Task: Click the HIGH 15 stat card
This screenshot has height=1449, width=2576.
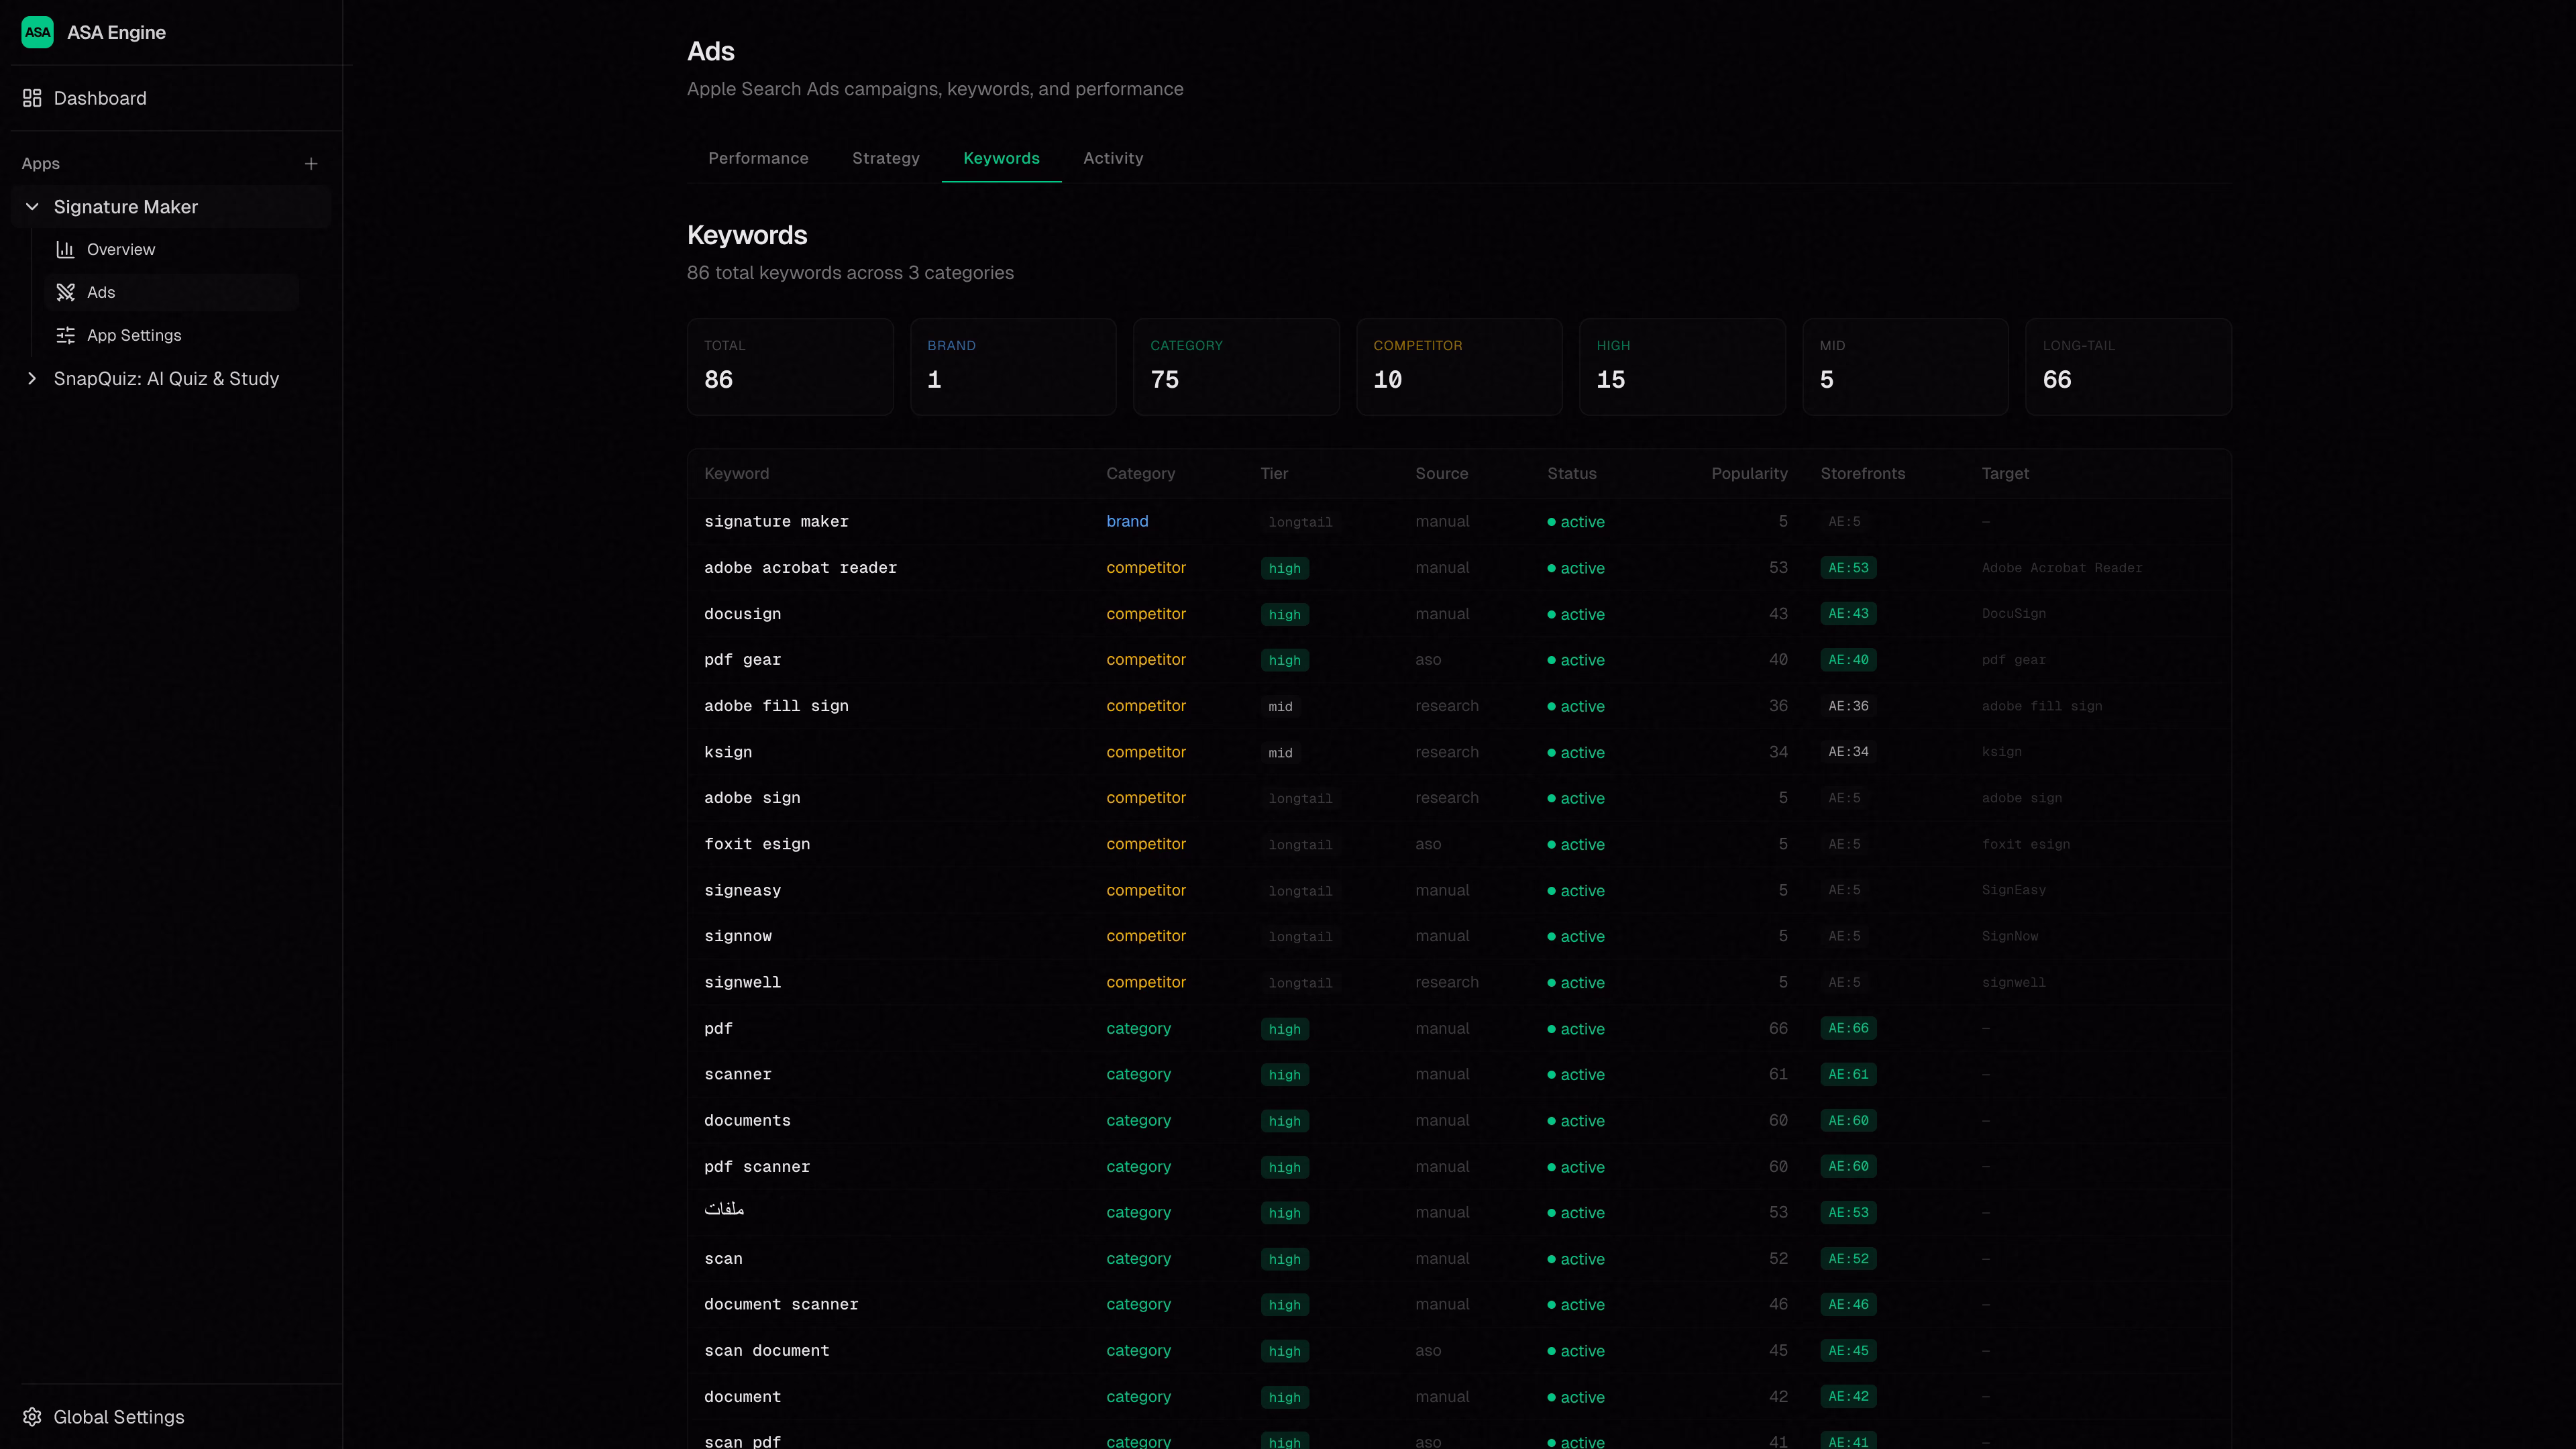Action: pyautogui.click(x=1682, y=366)
